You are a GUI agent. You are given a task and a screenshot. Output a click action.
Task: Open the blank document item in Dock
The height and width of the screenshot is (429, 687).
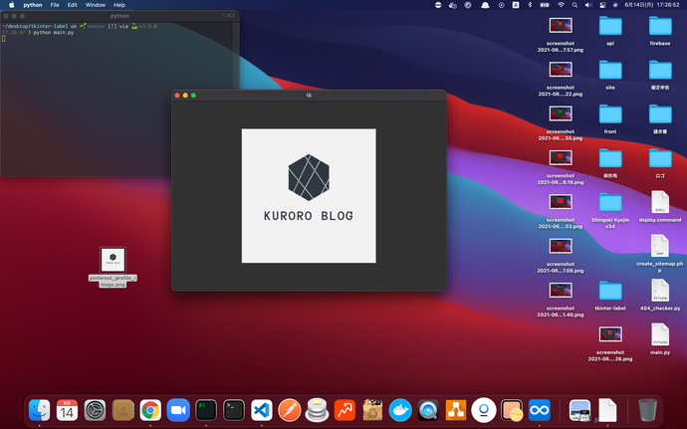tap(607, 411)
